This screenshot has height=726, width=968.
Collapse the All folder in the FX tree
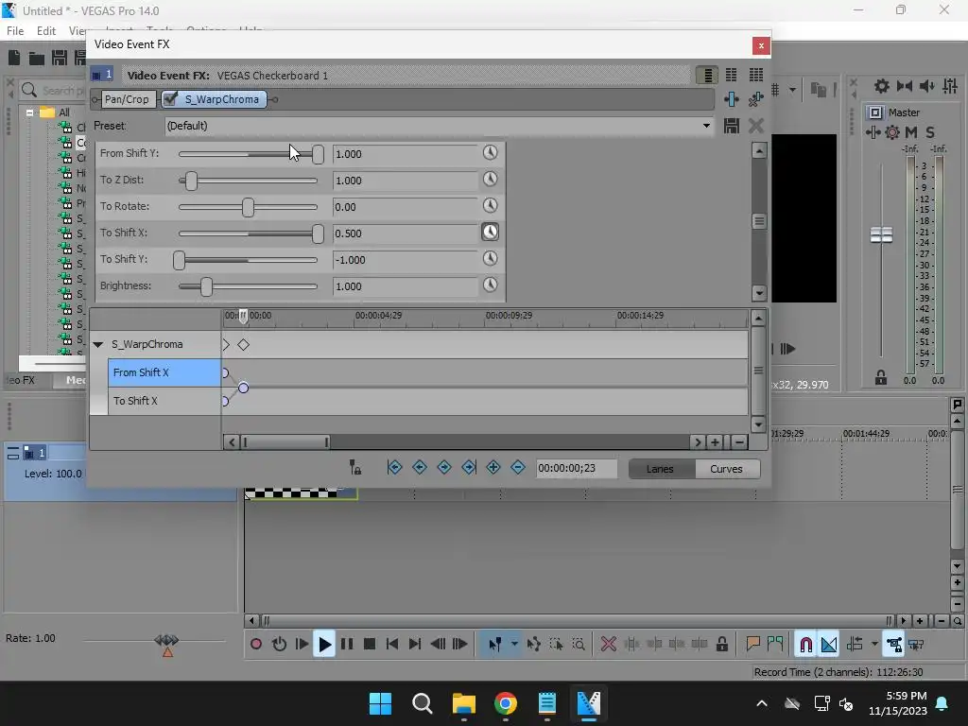(29, 112)
